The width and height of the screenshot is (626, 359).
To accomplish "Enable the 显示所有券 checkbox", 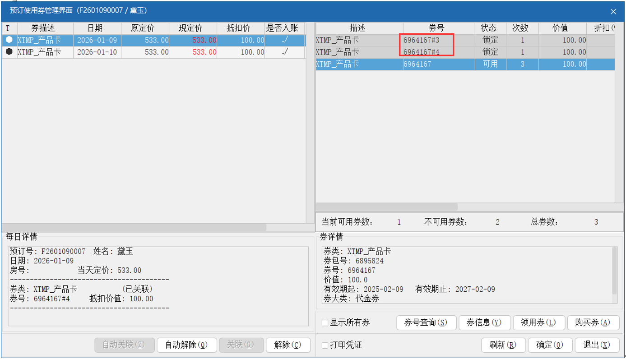I will click(325, 323).
